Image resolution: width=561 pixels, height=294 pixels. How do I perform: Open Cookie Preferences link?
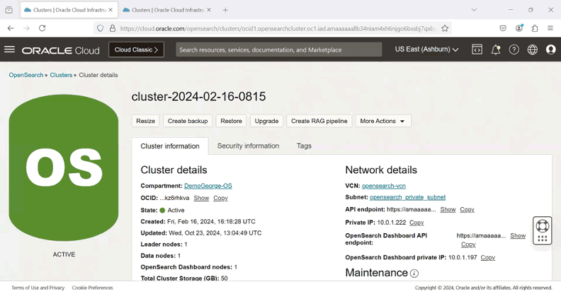[x=92, y=288]
